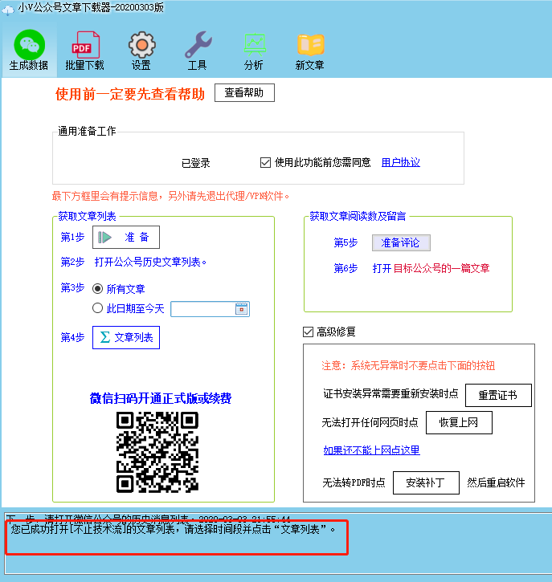Open the 设置 gear toolbar item

point(141,50)
